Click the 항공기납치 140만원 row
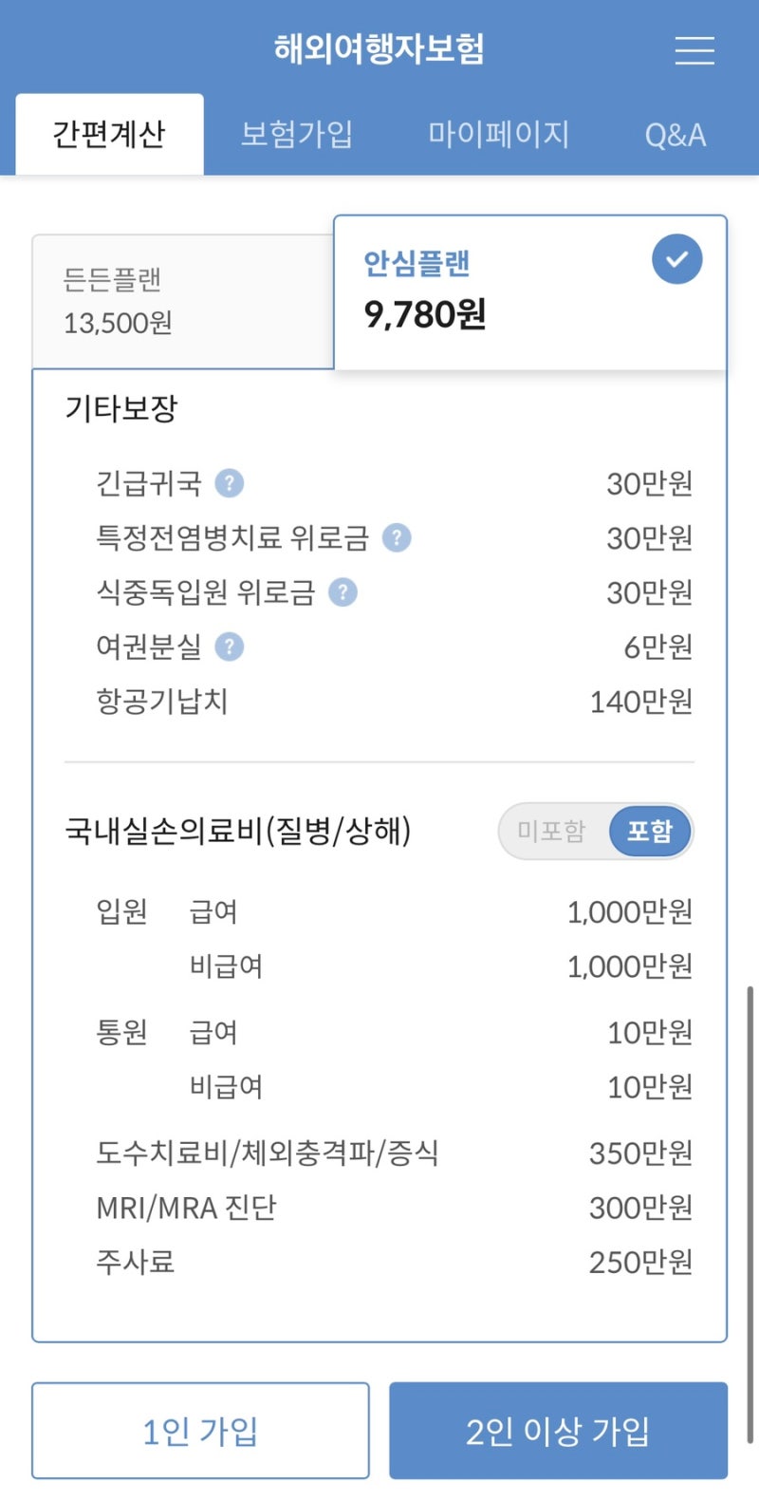Image resolution: width=759 pixels, height=1500 pixels. pos(395,702)
